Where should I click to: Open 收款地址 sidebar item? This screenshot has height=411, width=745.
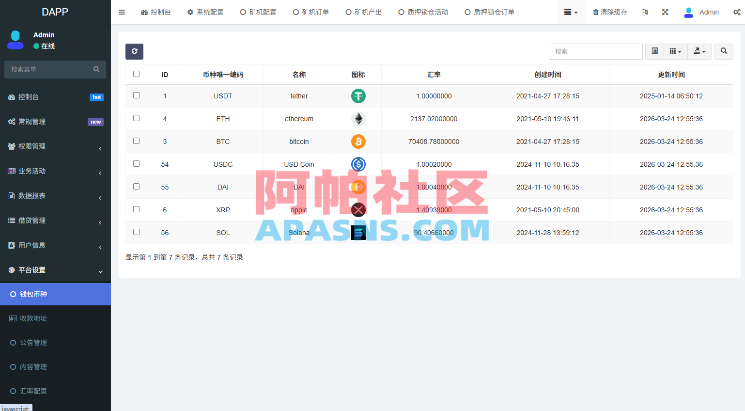point(55,318)
